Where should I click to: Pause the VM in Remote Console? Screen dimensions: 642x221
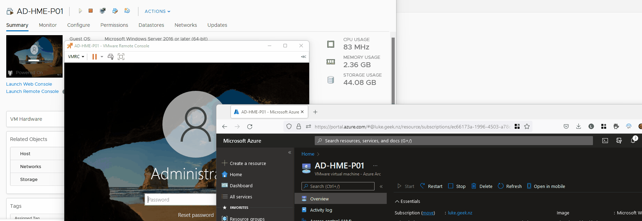coord(95,57)
